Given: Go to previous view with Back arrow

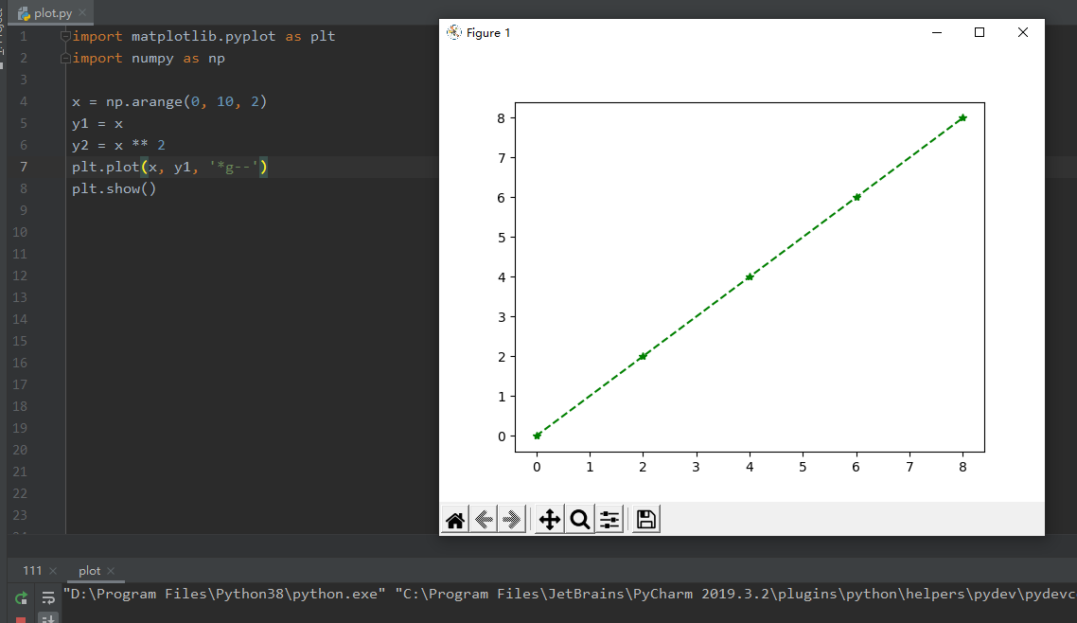Looking at the screenshot, I should (484, 519).
